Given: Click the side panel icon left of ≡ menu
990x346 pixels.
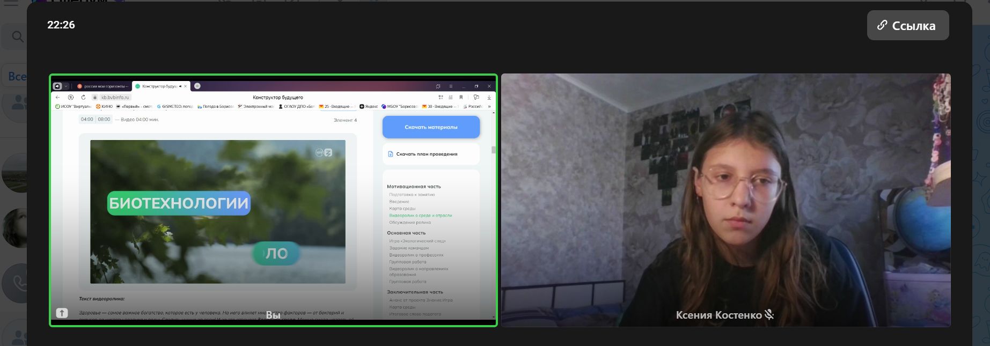Looking at the screenshot, I should coord(438,86).
